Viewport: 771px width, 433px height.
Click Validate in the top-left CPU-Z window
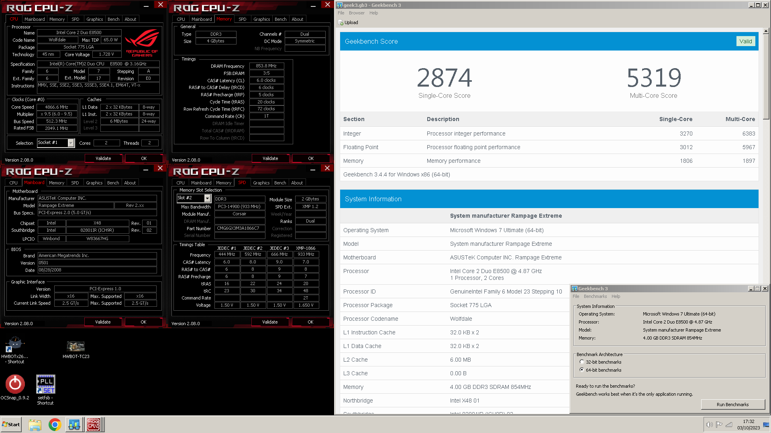point(103,158)
